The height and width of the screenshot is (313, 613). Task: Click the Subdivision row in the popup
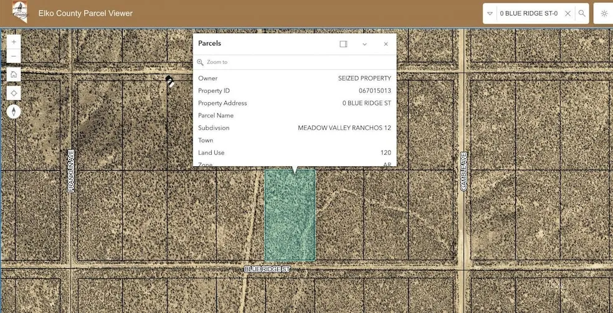tap(294, 128)
